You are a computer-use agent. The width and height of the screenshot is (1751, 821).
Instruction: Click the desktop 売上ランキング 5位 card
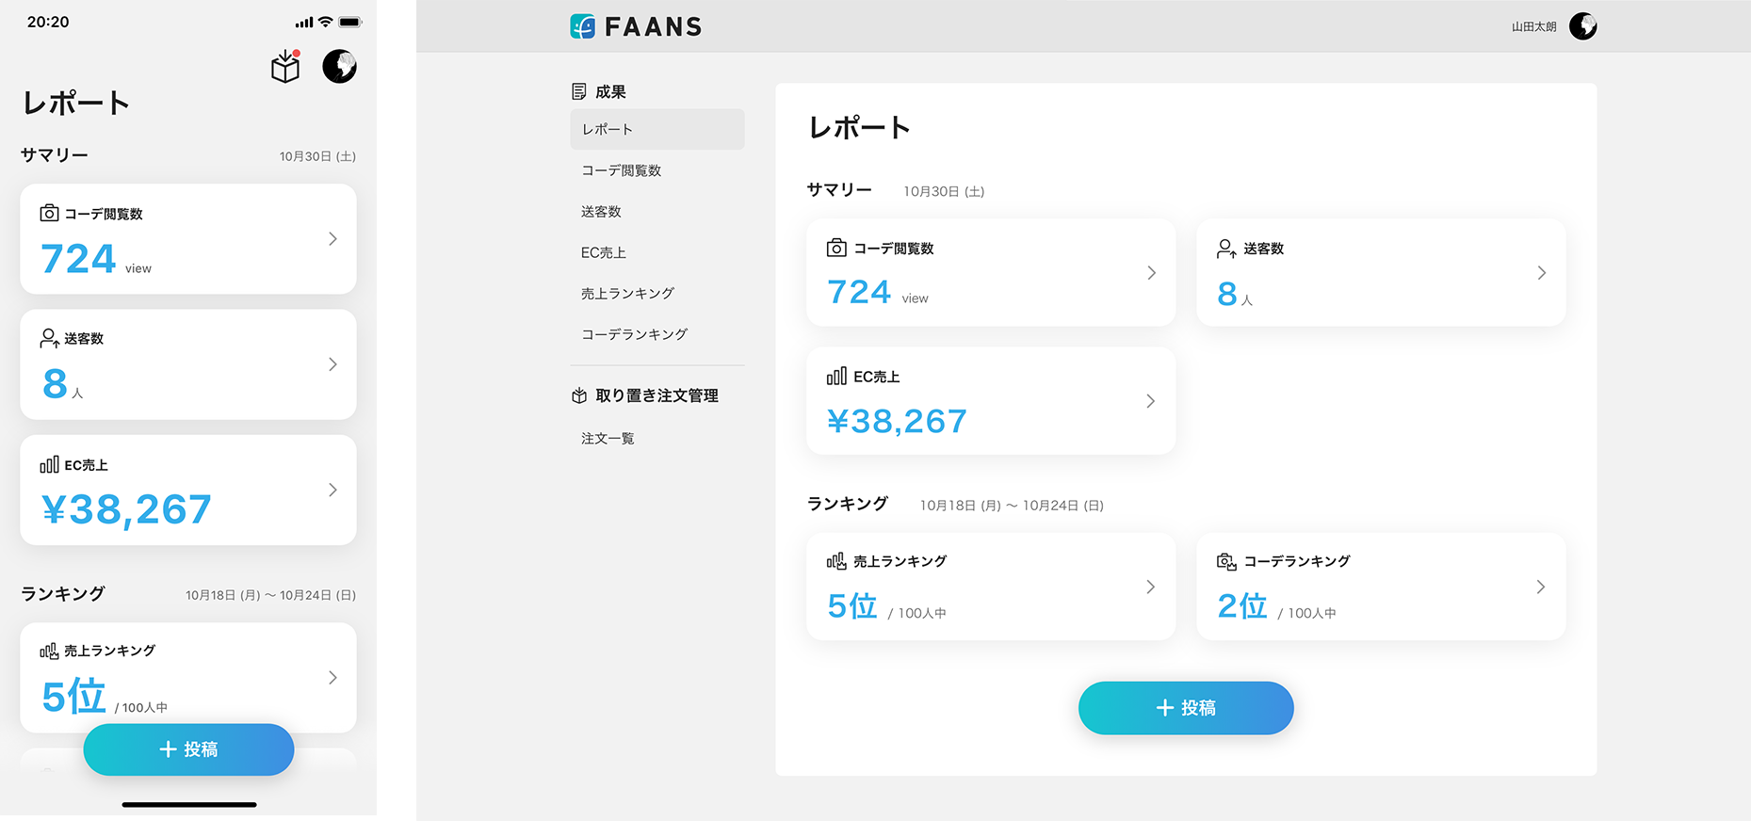click(990, 587)
